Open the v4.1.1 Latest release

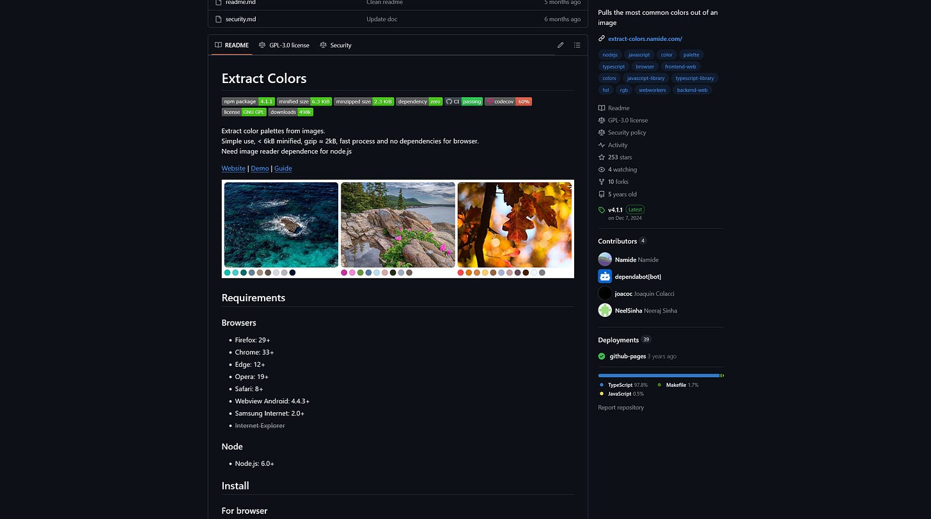(626, 210)
